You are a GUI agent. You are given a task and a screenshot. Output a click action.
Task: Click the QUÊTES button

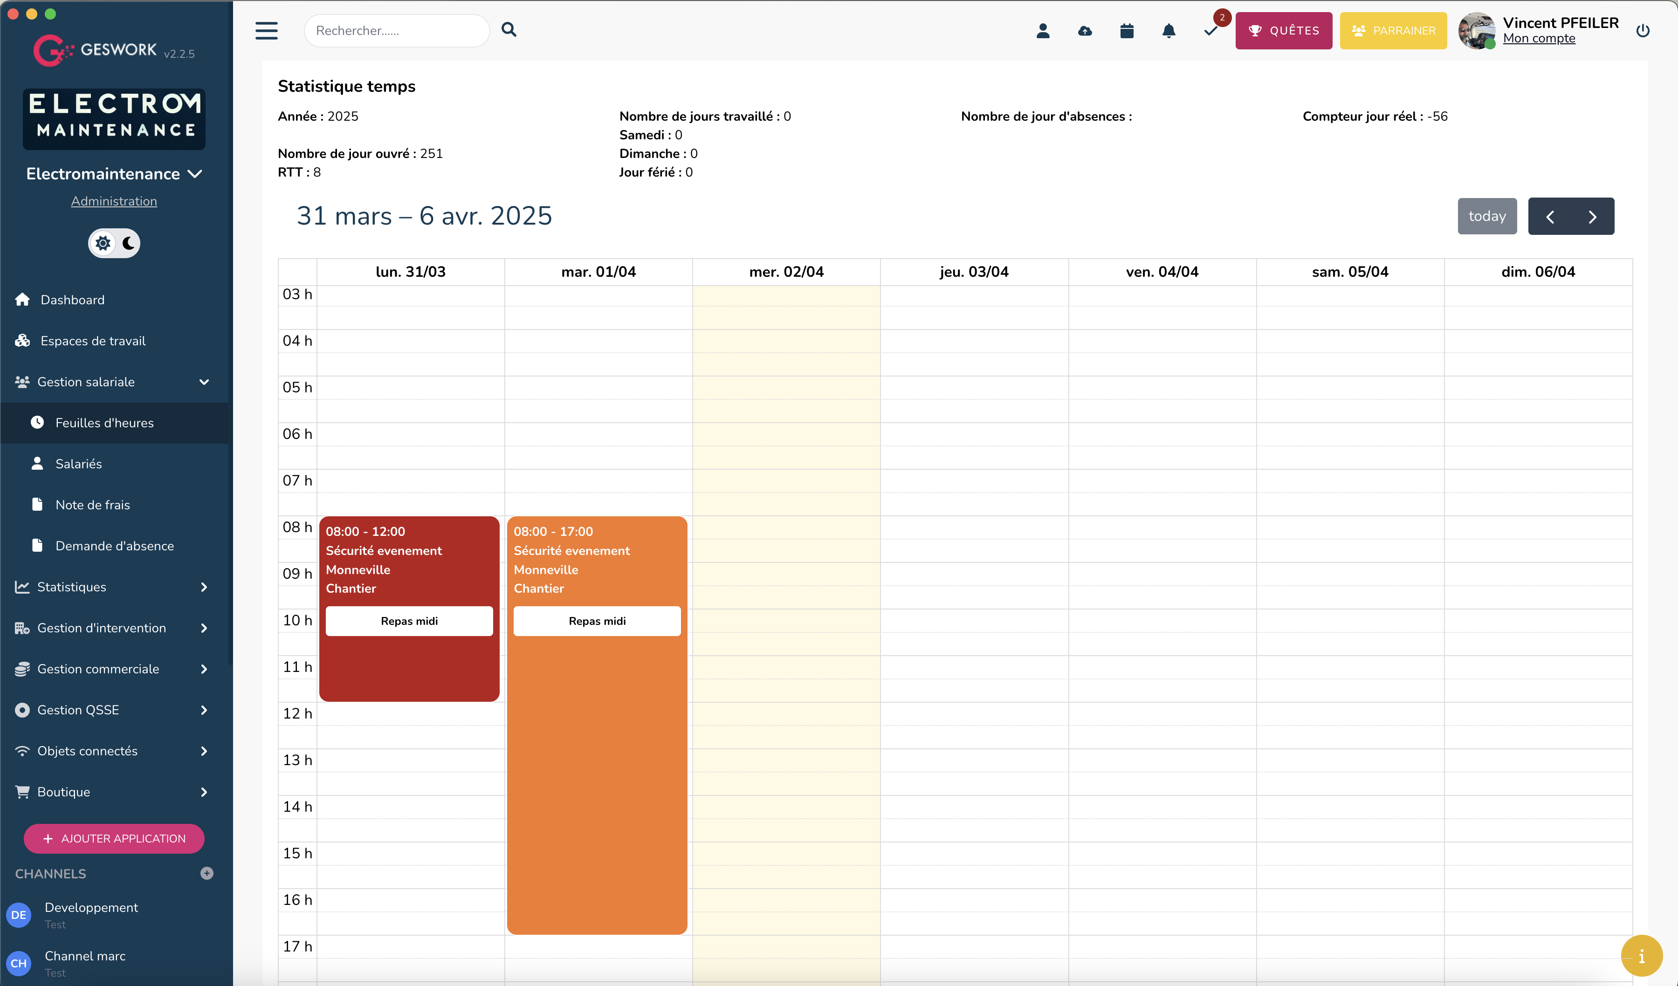pos(1283,31)
